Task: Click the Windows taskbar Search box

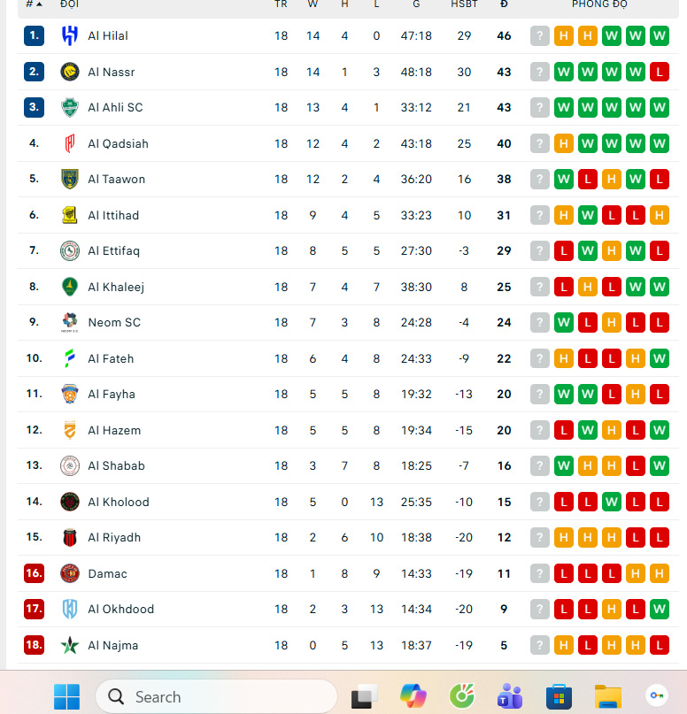Action: click(216, 696)
